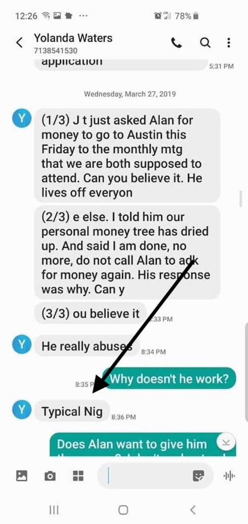Image resolution: width=248 pixels, height=524 pixels.
Task: Tap the back arrow beside Yolanda Waters
Action: pos(20,43)
